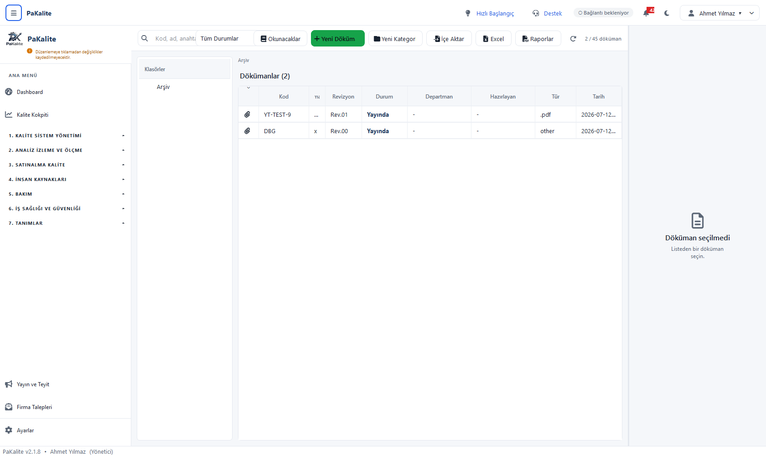The width and height of the screenshot is (766, 456).
Task: Click the Yeni Döküman button
Action: [x=337, y=38]
